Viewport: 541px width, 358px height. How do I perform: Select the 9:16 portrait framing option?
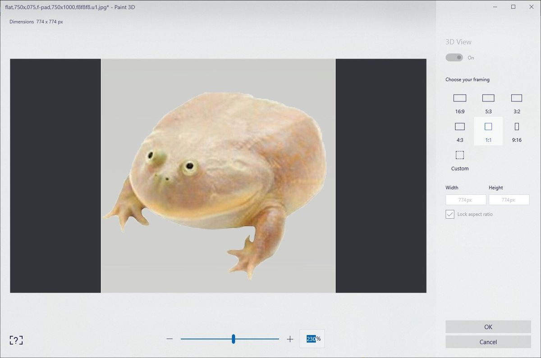click(x=517, y=126)
